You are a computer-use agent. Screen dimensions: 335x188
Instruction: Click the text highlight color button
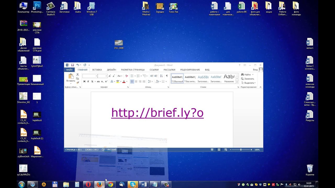[118, 81]
